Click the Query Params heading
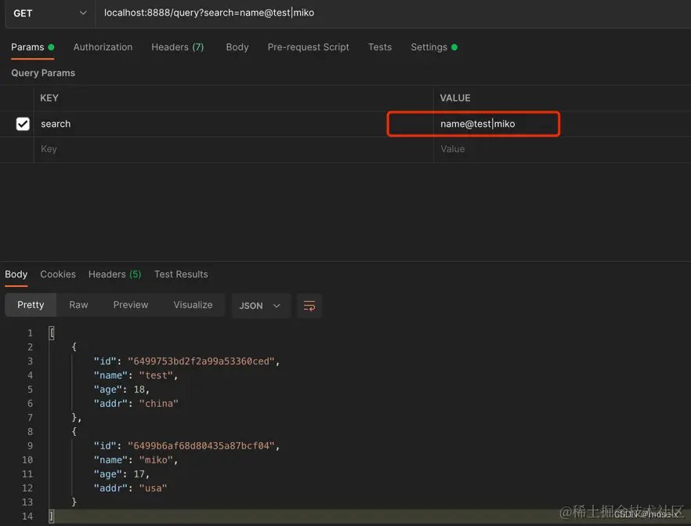The width and height of the screenshot is (691, 526). 43,73
